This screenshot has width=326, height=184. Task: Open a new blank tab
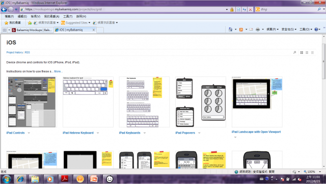pyautogui.click(x=100, y=30)
